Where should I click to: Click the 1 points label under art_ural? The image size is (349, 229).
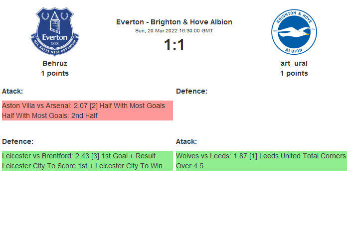[294, 73]
